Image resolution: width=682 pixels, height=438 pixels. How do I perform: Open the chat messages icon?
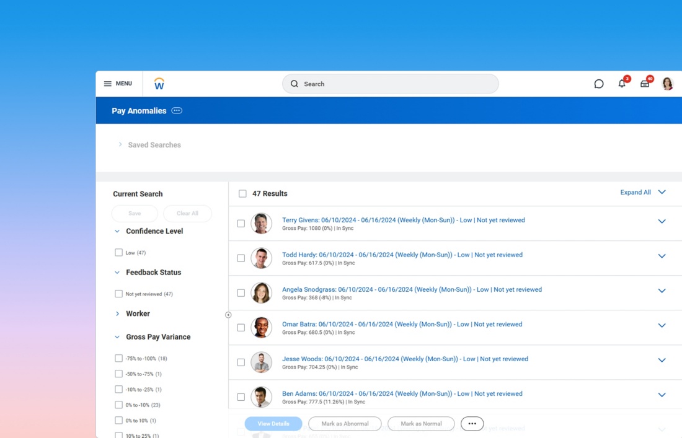pyautogui.click(x=598, y=84)
